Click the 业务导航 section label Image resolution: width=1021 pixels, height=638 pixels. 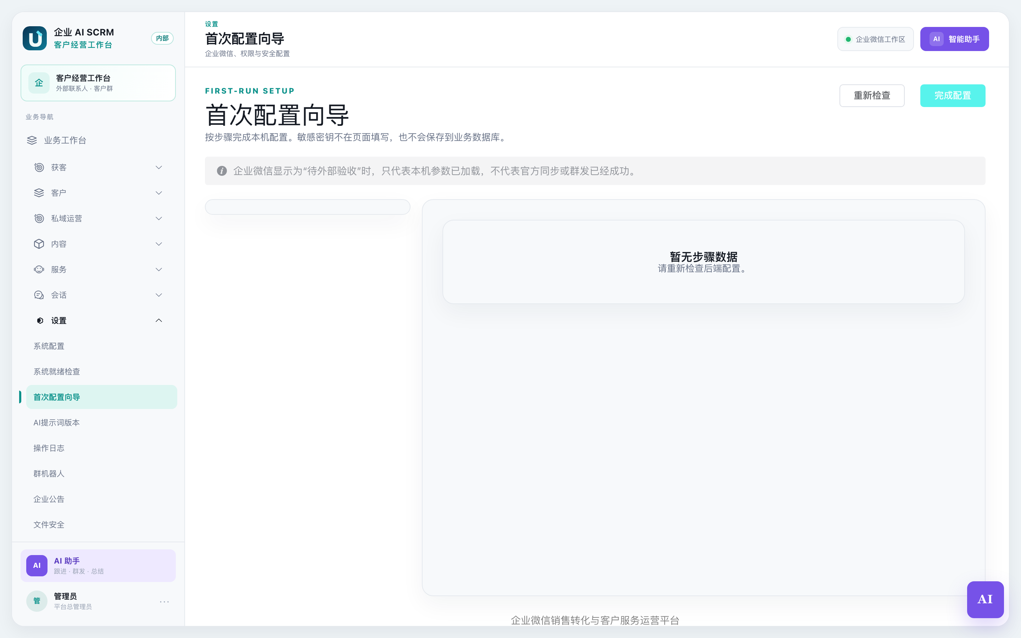[40, 117]
